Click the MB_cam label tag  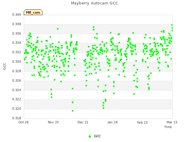point(33,12)
